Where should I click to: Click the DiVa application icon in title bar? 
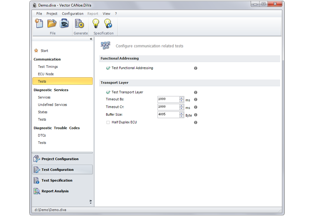pyautogui.click(x=35, y=5)
